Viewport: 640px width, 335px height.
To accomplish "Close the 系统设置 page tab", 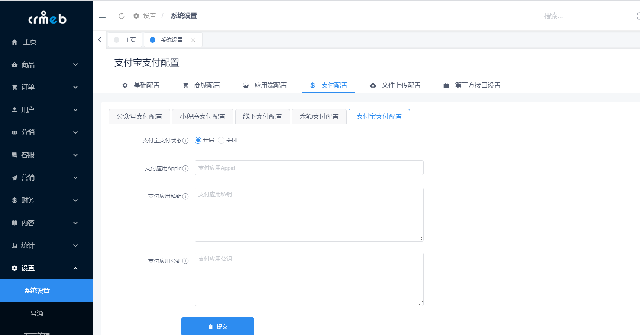I will pos(193,40).
